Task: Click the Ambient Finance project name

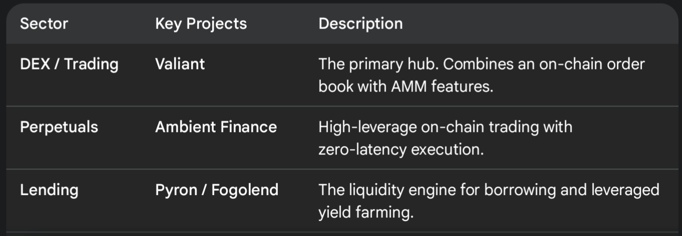Action: point(216,127)
